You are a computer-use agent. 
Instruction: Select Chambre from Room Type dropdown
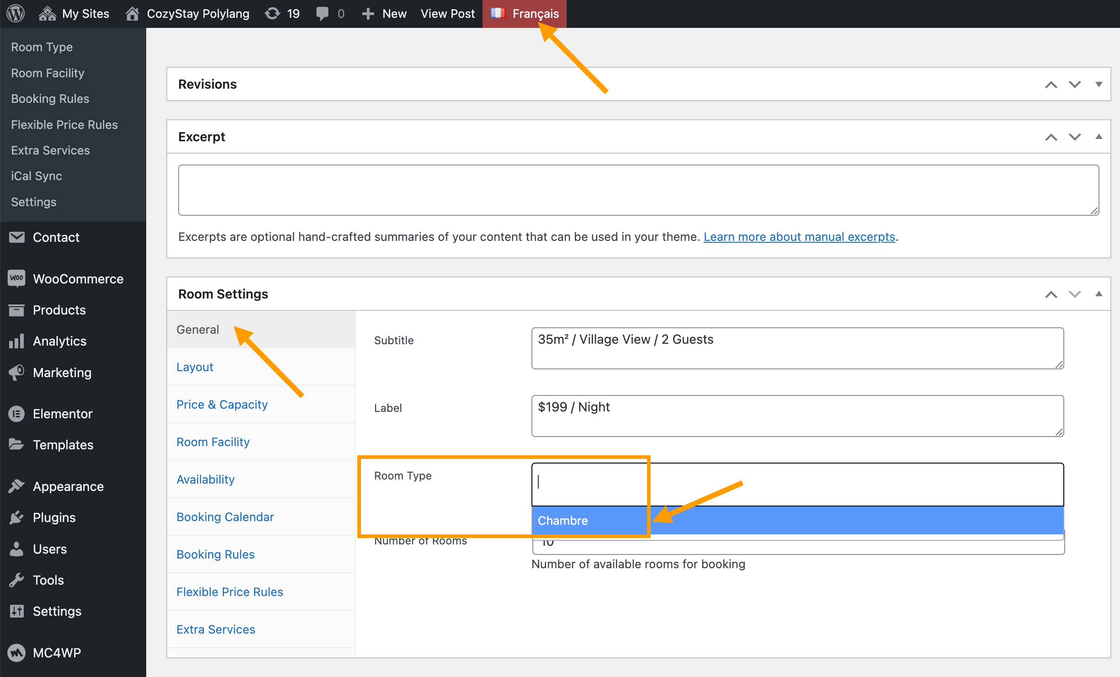pos(563,520)
